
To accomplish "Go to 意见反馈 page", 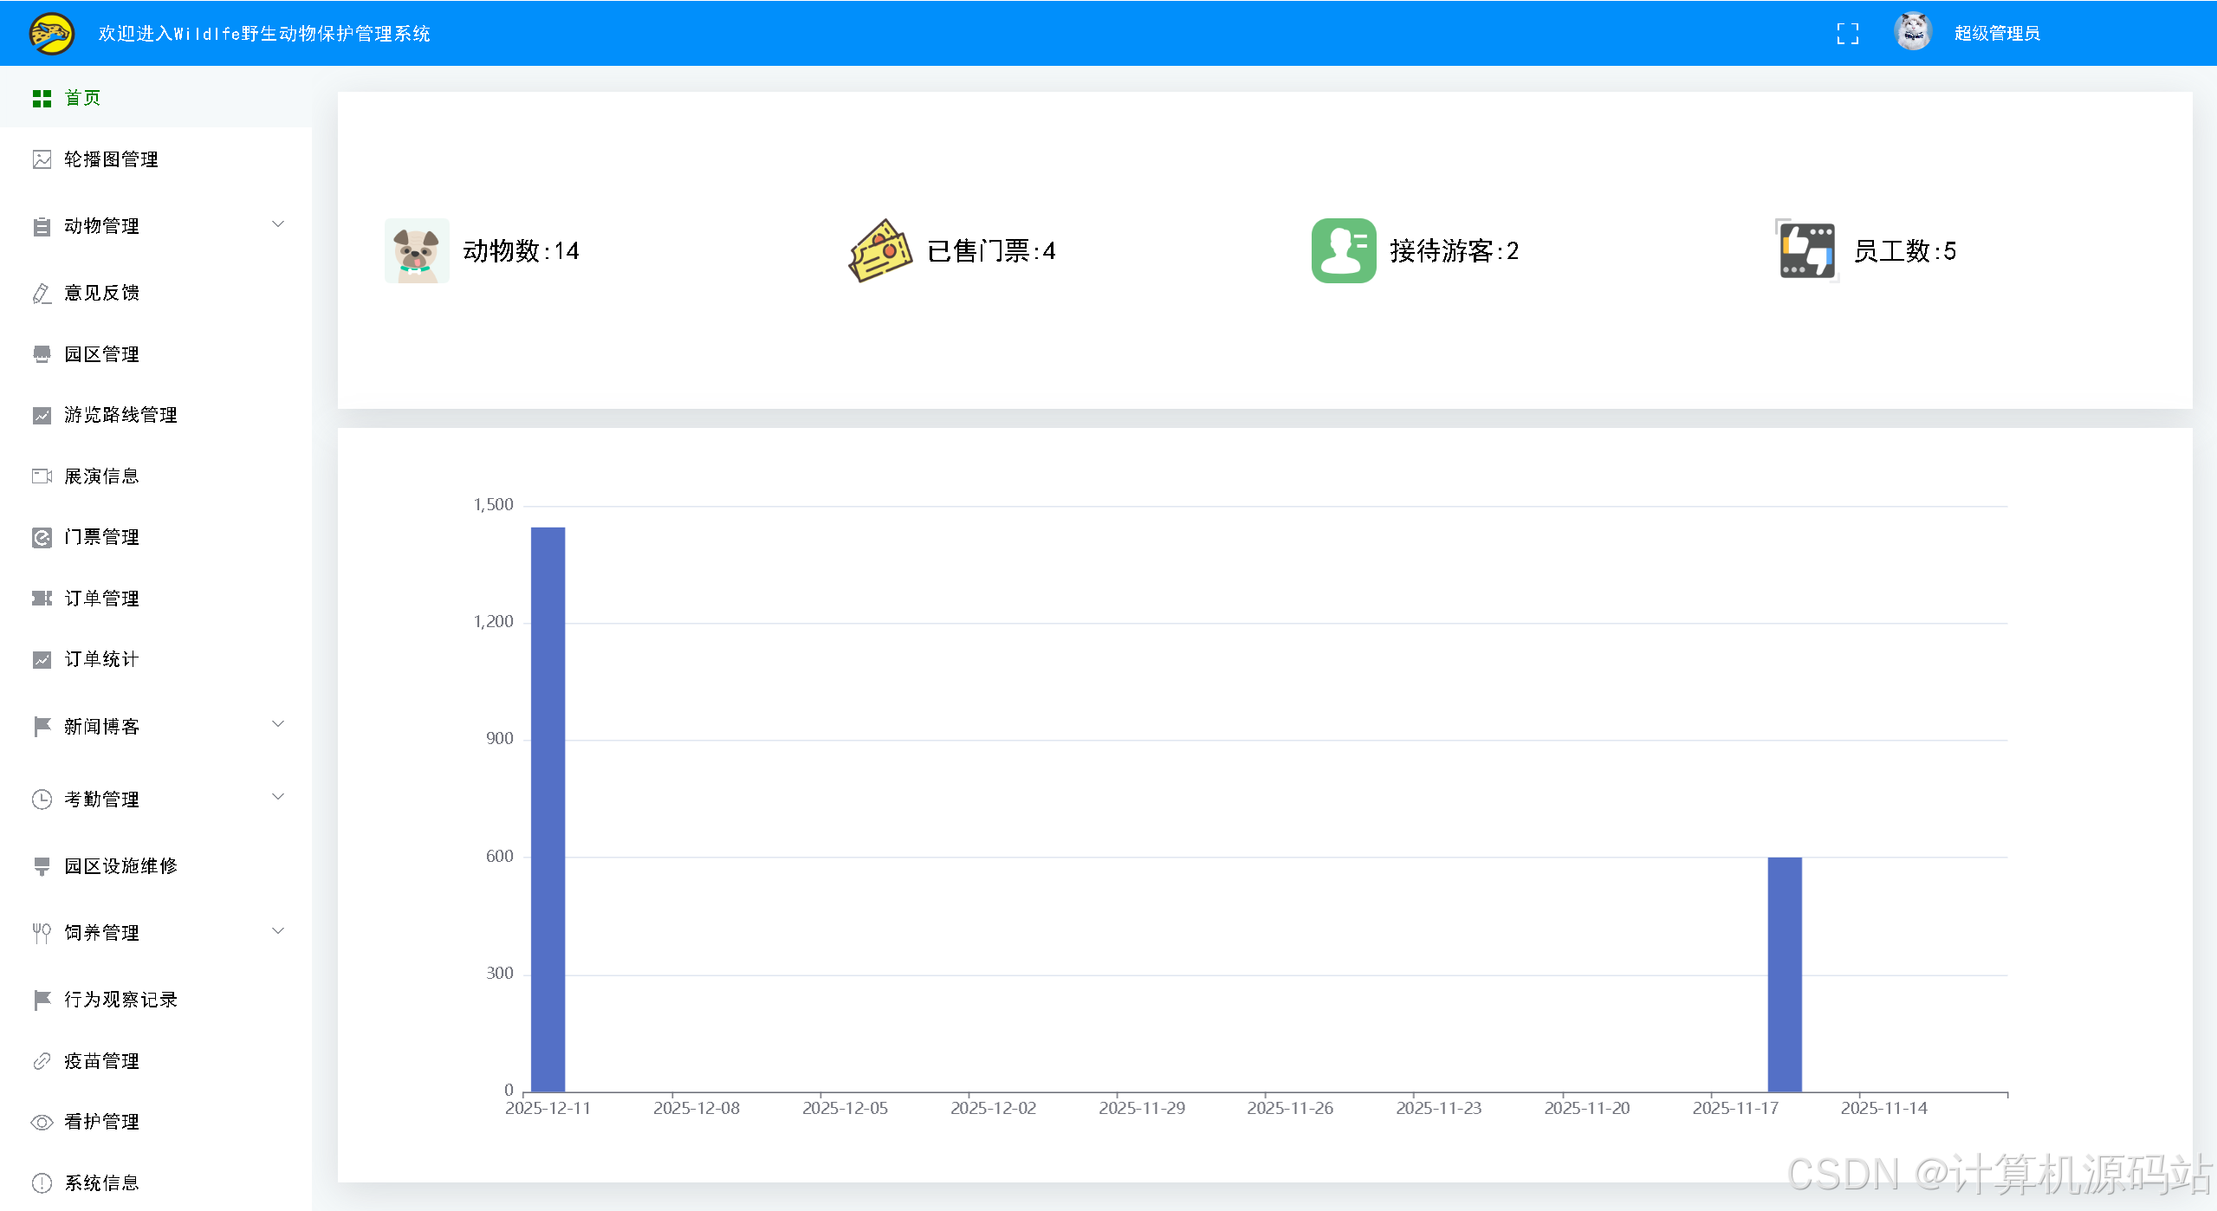I will 156,293.
